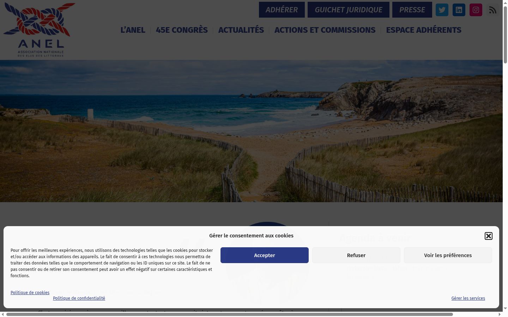Open the ANEL LinkedIn page
The image size is (508, 317).
click(459, 10)
